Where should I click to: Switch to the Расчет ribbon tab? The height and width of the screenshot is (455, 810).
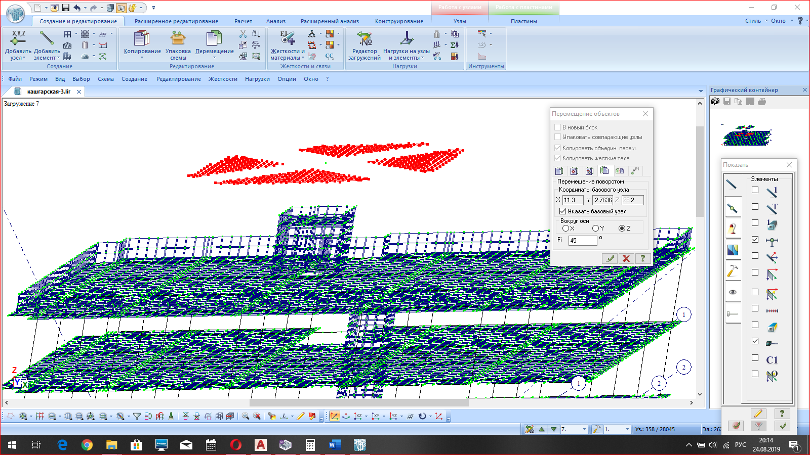[243, 21]
